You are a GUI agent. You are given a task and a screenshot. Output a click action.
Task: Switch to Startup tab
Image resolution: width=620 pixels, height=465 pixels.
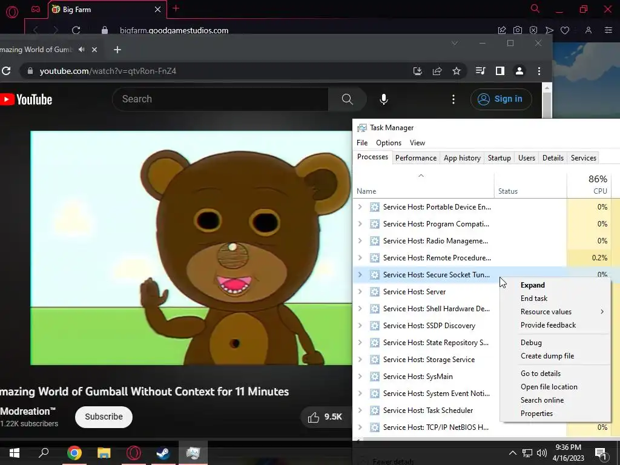coord(499,158)
